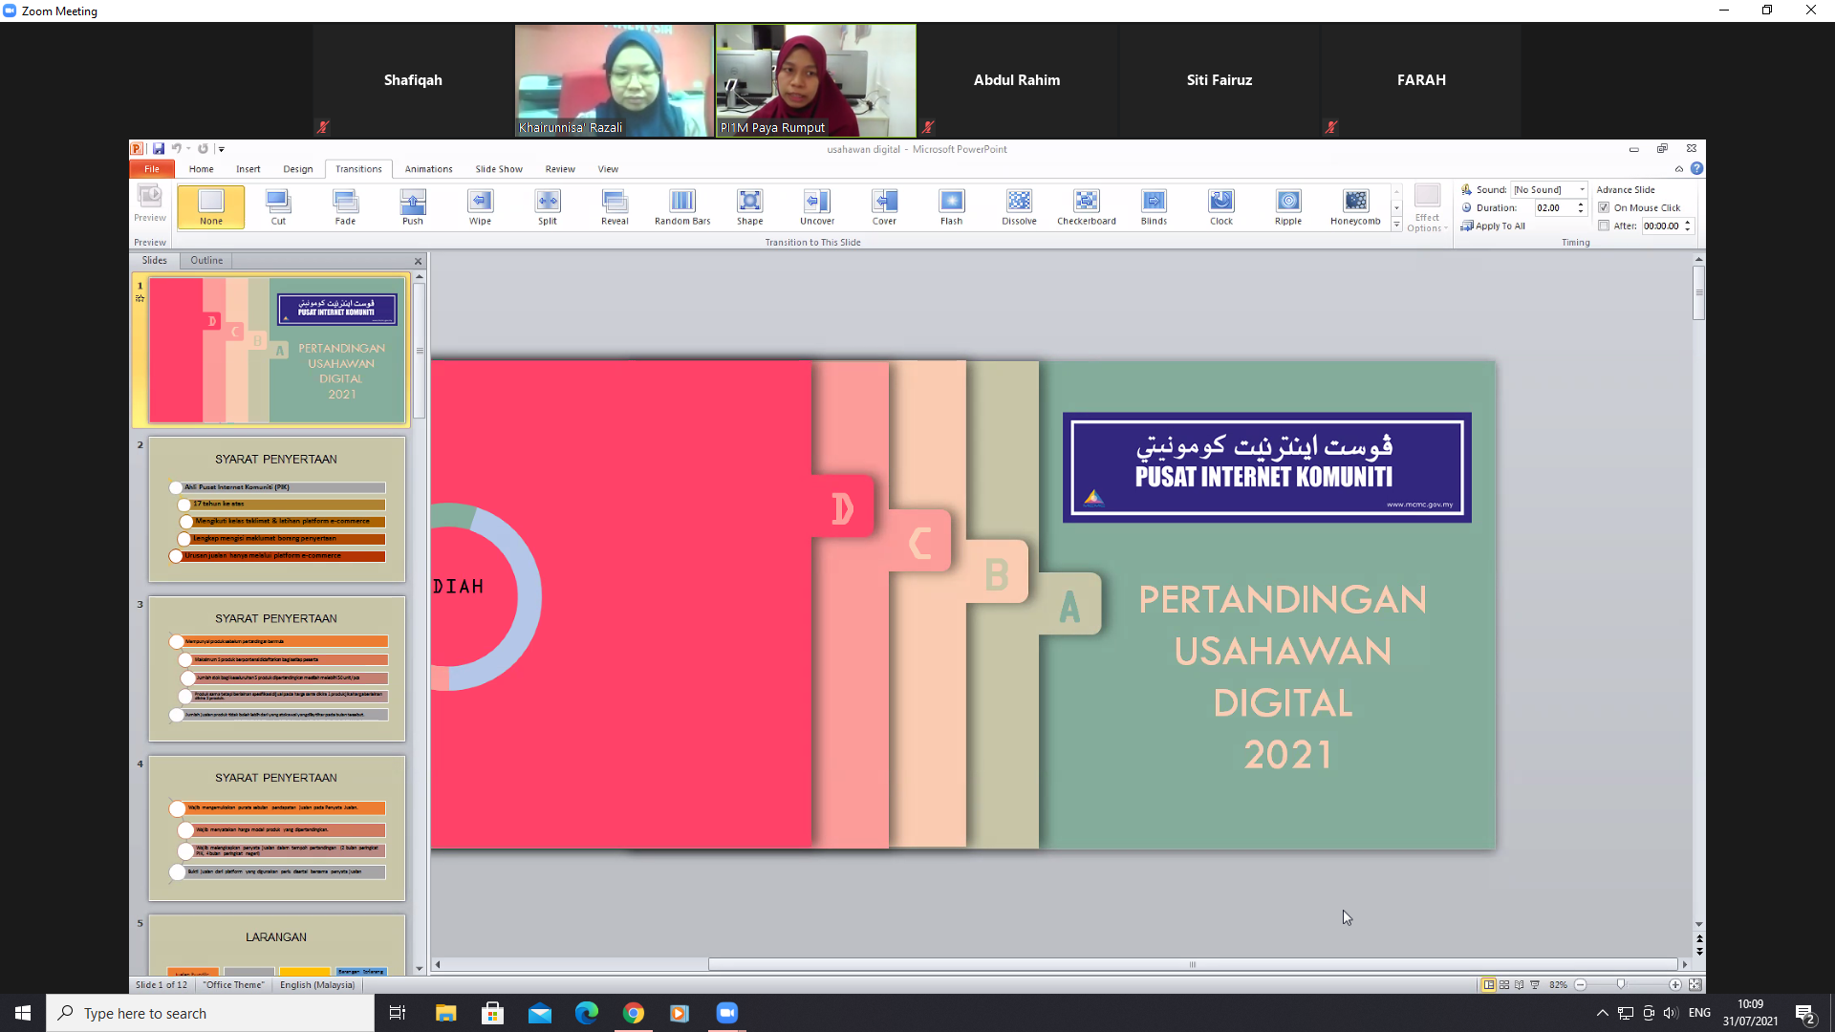
Task: Switch to Design ribbon tab
Action: click(298, 169)
